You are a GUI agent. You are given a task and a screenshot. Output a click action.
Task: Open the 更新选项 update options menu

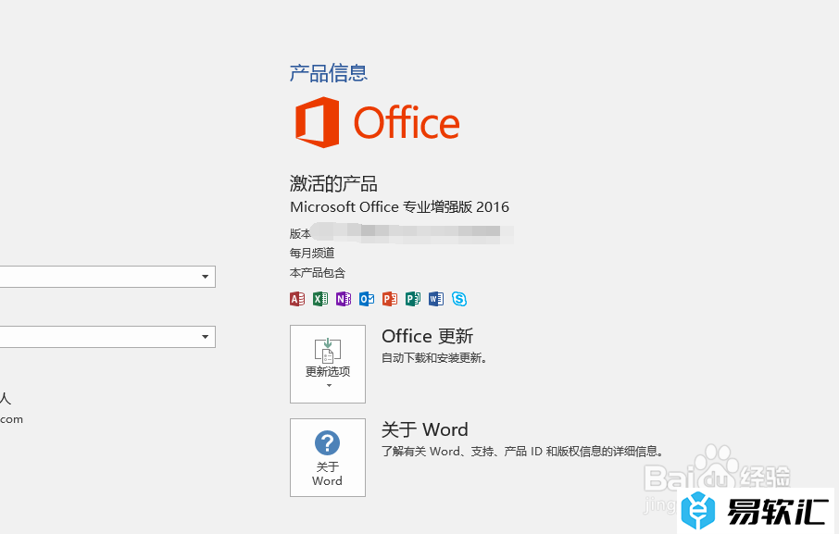click(328, 364)
